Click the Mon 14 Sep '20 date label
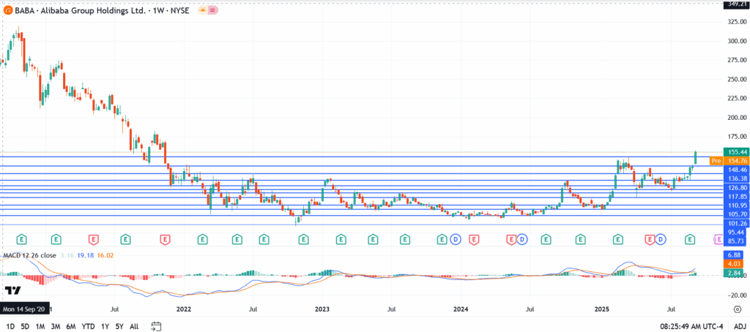This screenshot has width=750, height=332. click(23, 309)
